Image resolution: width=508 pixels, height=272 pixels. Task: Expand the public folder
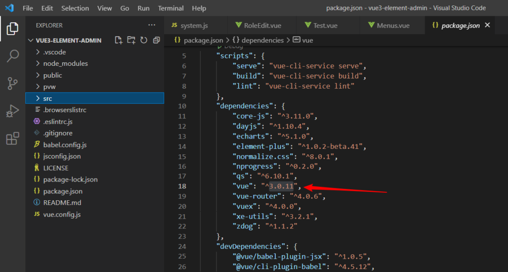pos(95,75)
